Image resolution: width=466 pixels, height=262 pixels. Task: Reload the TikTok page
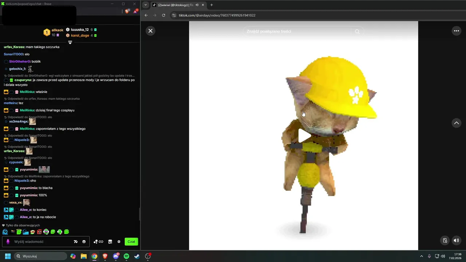point(163,15)
